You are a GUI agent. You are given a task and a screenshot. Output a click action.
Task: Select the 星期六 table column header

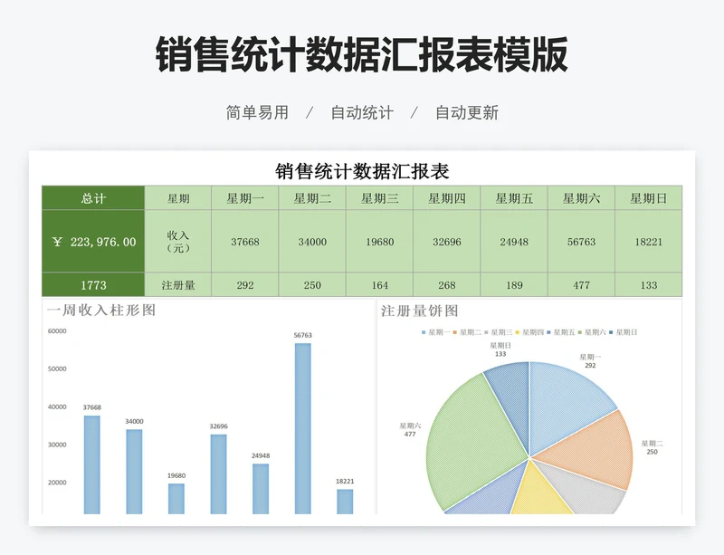pyautogui.click(x=581, y=197)
